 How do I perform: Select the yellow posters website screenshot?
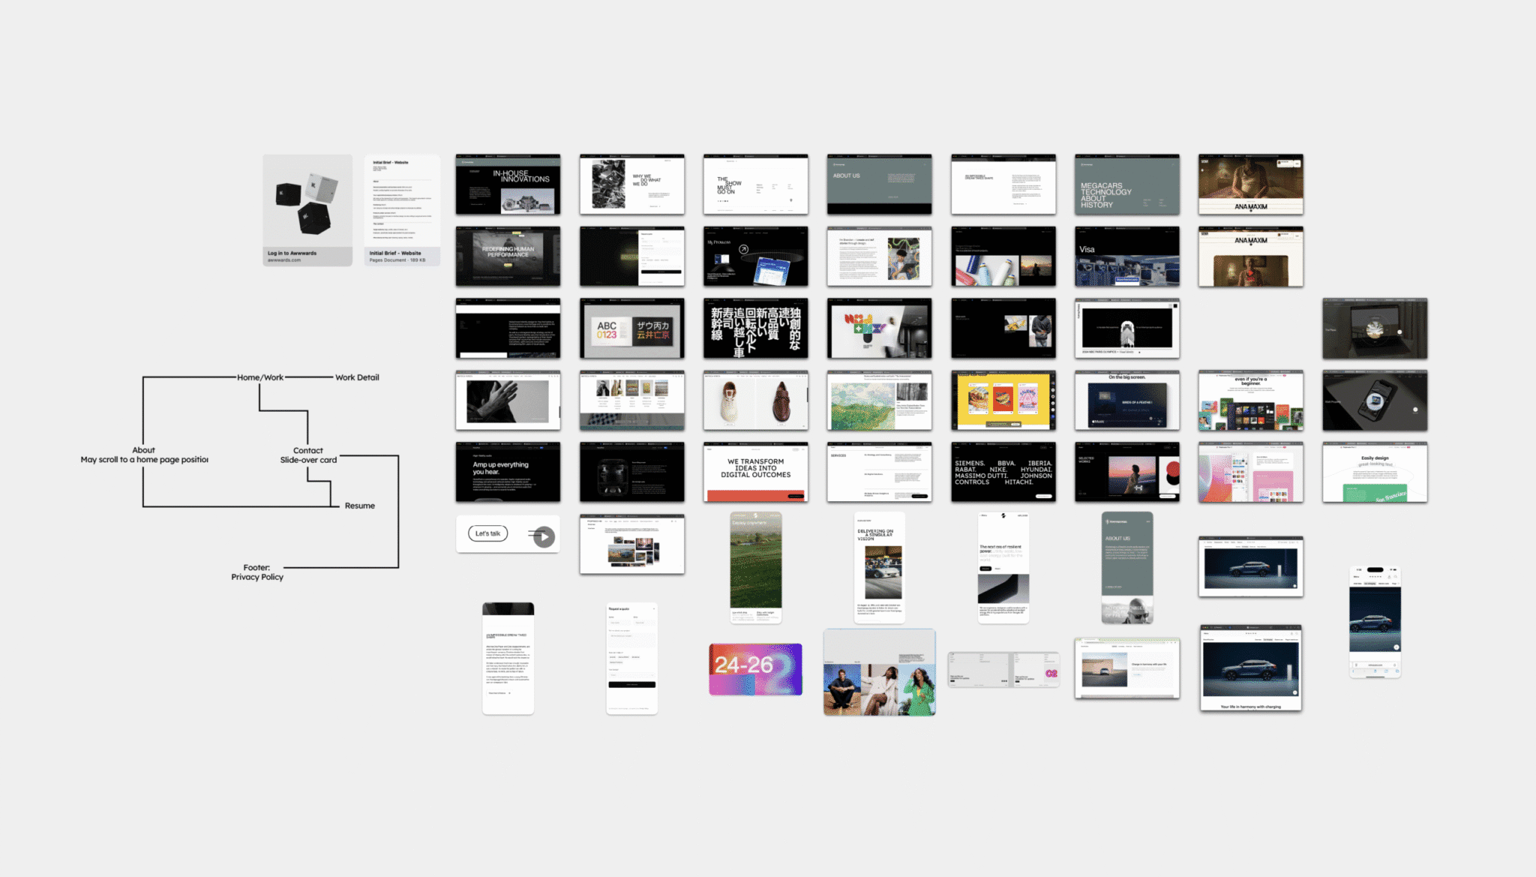[1003, 401]
